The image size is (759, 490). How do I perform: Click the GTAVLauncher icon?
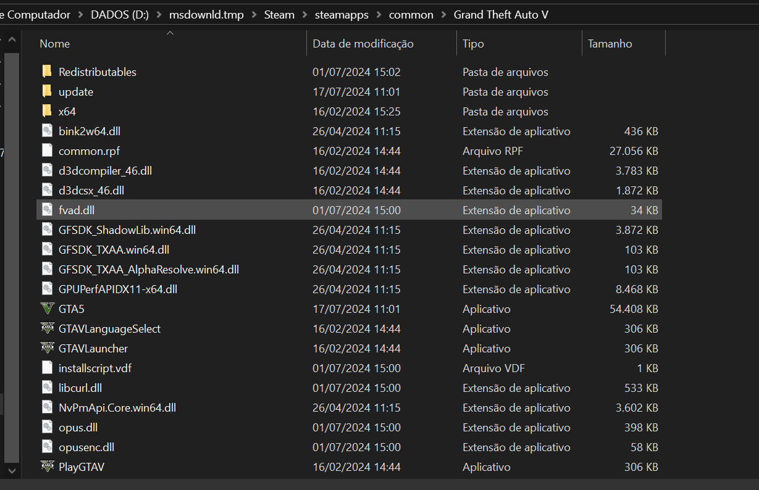click(48, 348)
